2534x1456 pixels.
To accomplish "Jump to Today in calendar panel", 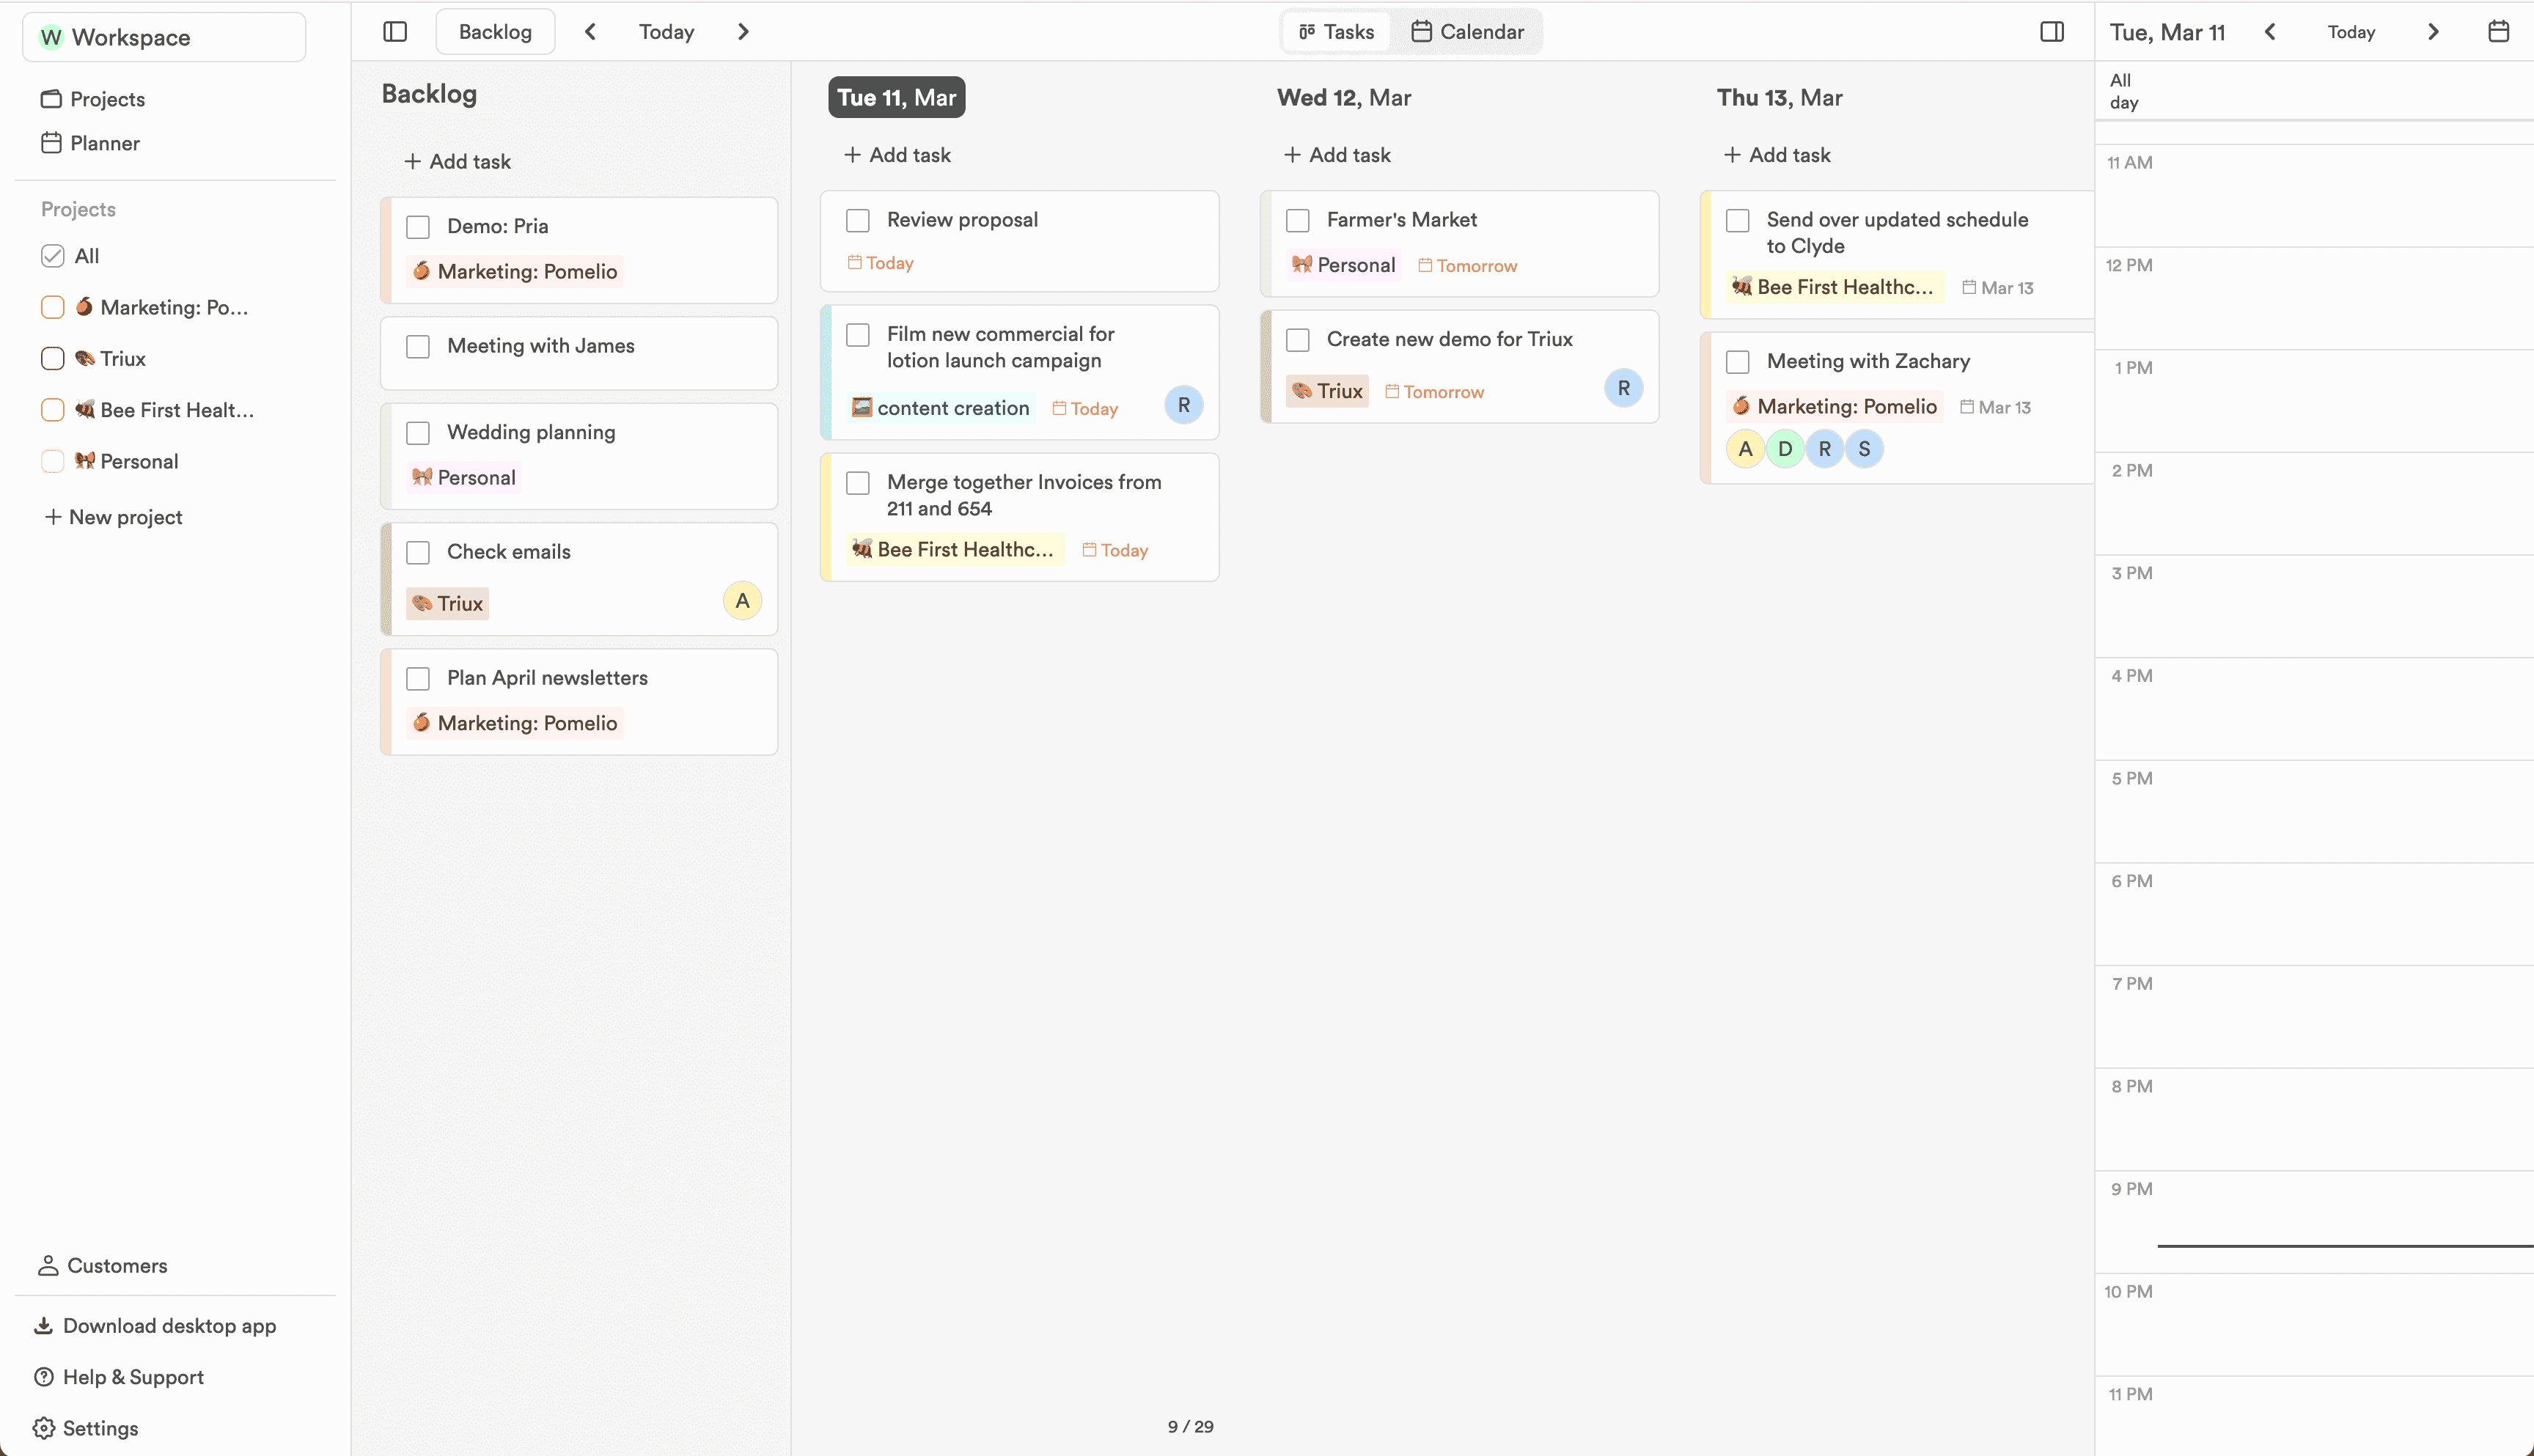I will pos(2351,32).
